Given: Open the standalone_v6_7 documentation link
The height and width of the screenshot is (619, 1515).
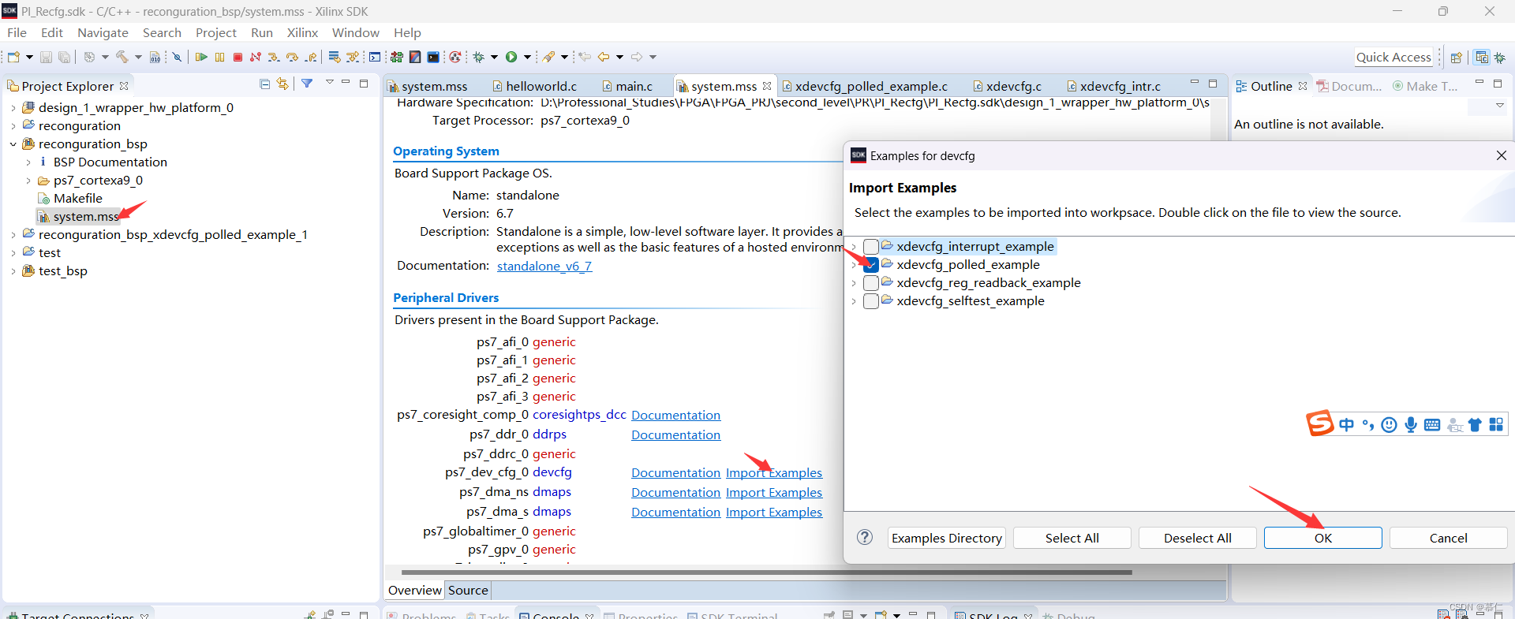Looking at the screenshot, I should [x=544, y=266].
